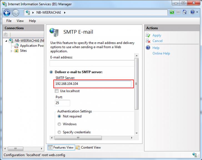Click the Apply checkmark icon
Viewport: 202px width, 160px height.
pyautogui.click(x=148, y=35)
